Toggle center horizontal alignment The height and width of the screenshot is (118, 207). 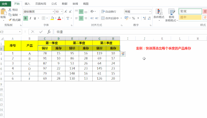coord(81,18)
